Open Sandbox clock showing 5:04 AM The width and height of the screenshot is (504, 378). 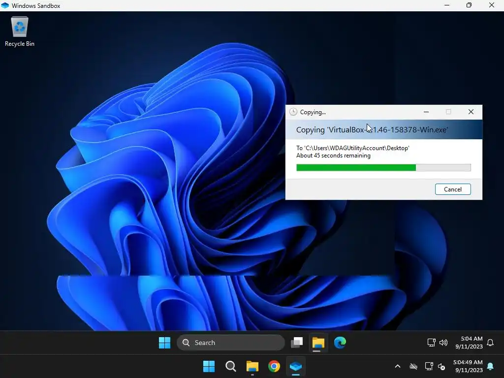469,343
